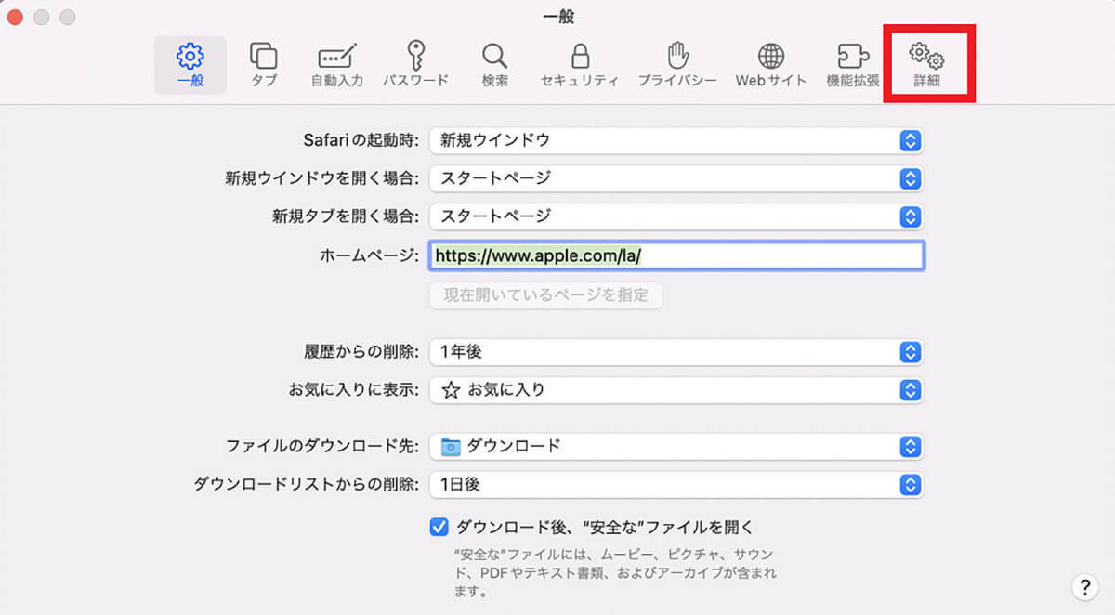Switch to パスワード (Passwords) pane
1115x615 pixels.
coord(415,63)
